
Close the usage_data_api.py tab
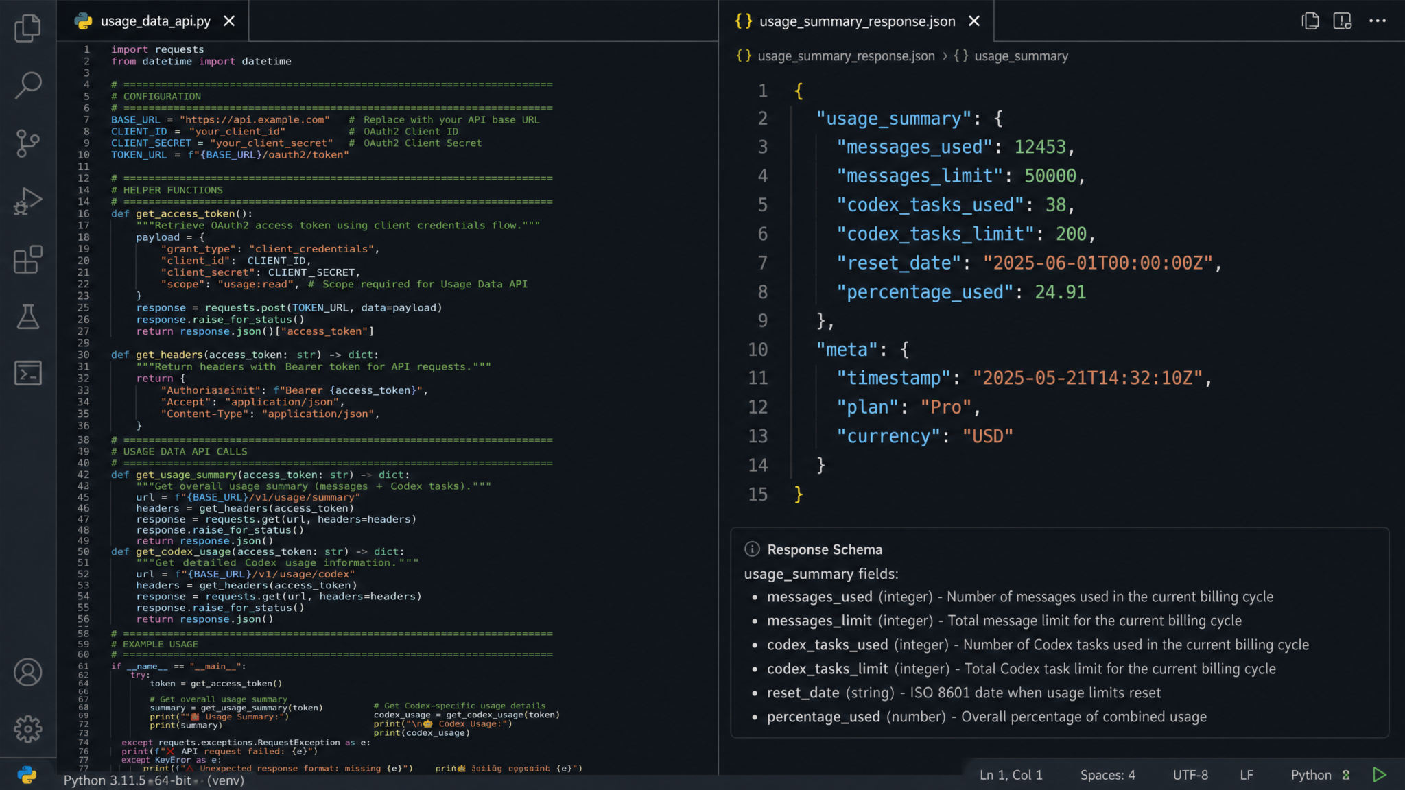pos(229,21)
